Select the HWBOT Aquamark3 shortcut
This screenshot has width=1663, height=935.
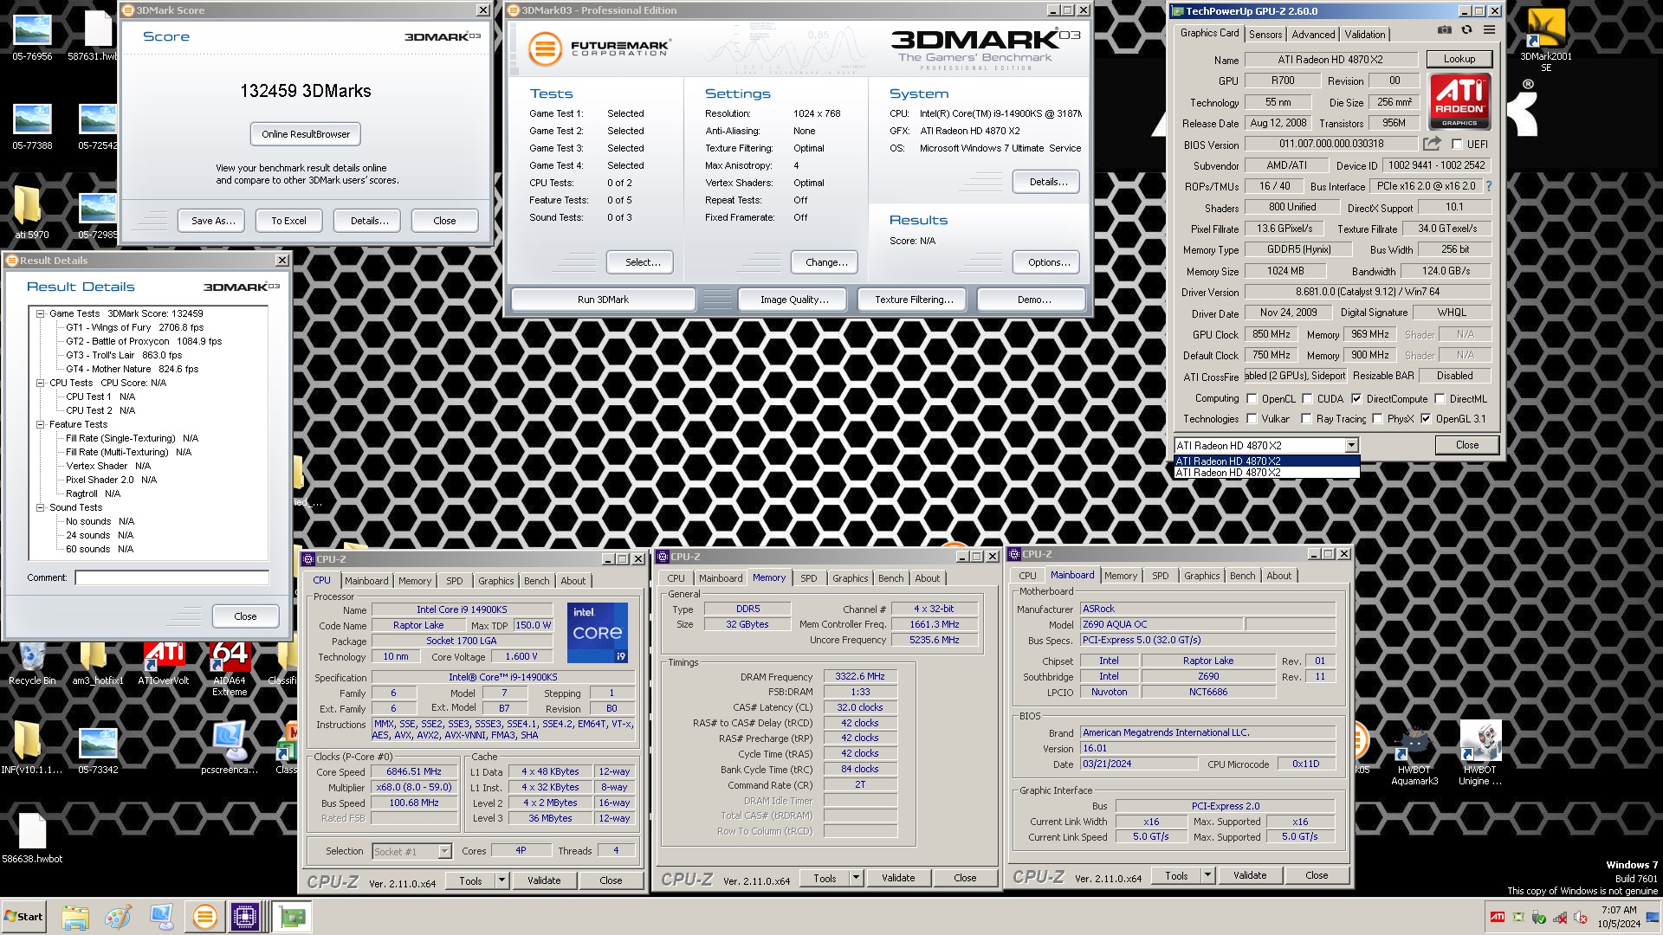pos(1414,754)
